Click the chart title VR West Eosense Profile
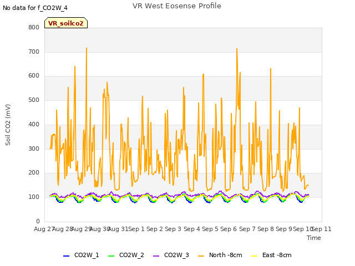The width and height of the screenshot is (355, 266). (x=177, y=6)
